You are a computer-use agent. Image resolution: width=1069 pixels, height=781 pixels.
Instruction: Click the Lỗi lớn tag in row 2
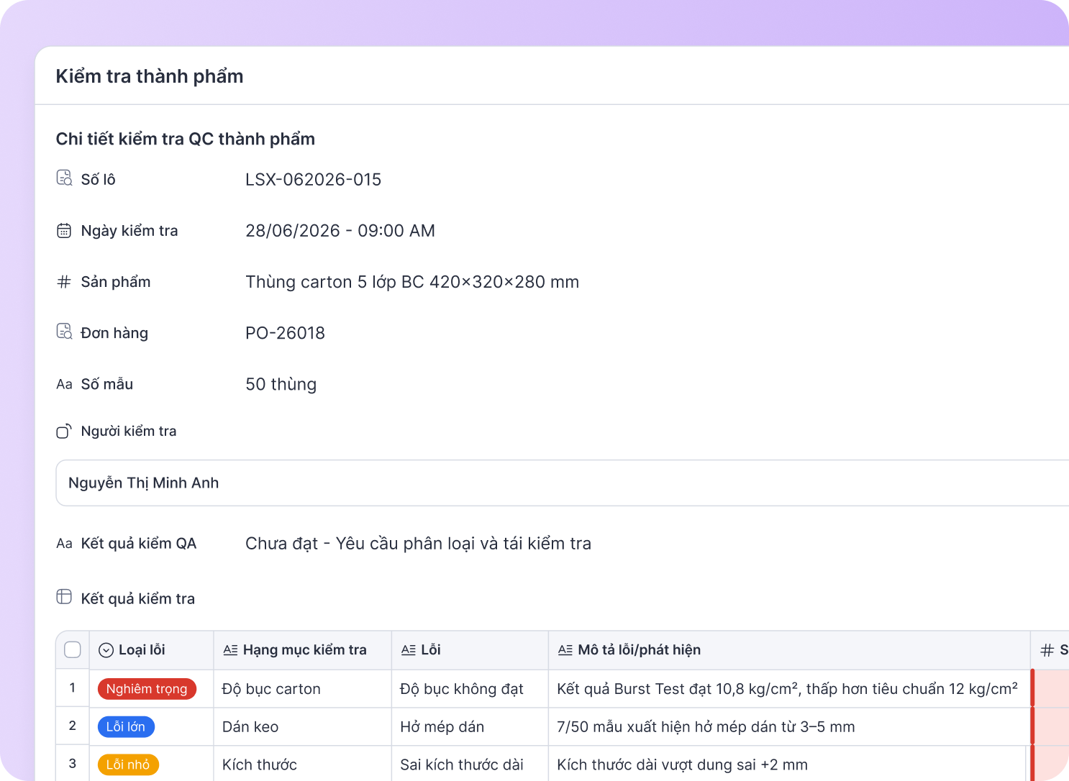126,727
